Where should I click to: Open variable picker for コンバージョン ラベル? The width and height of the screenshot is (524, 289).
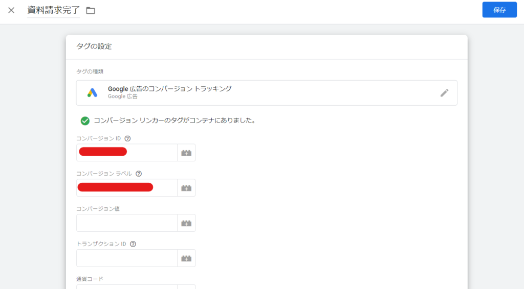[186, 188]
